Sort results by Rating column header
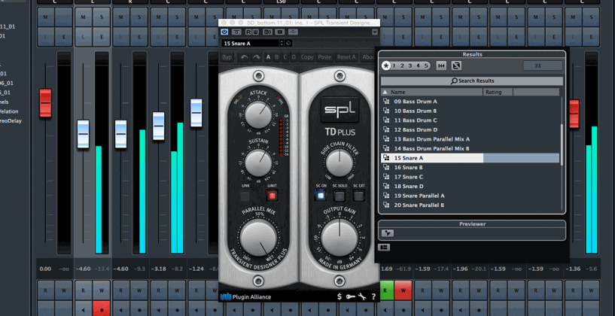 click(x=498, y=92)
